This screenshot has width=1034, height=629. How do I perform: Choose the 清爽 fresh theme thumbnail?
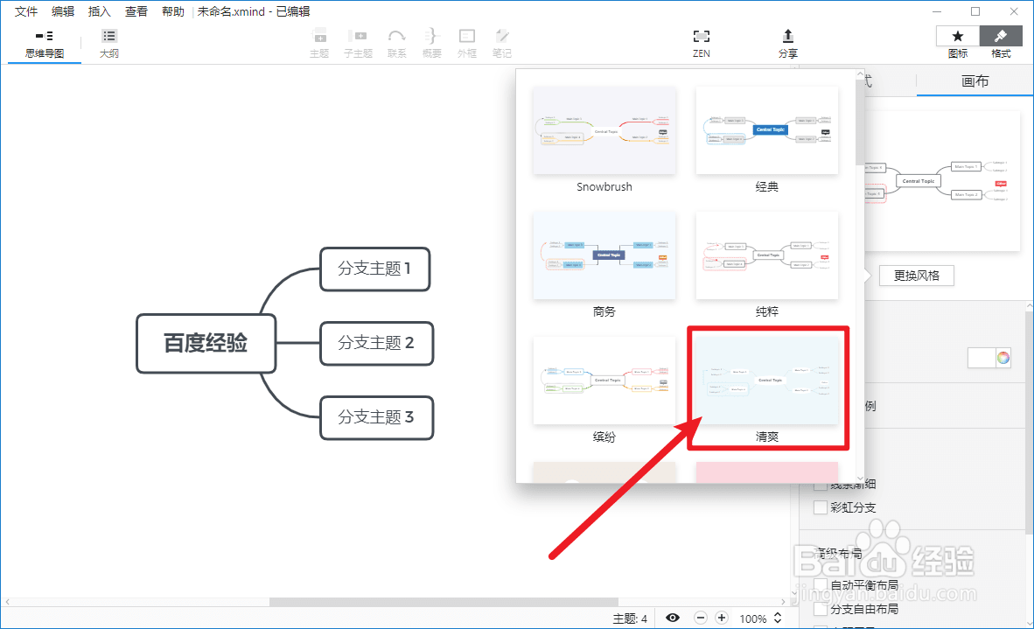767,381
